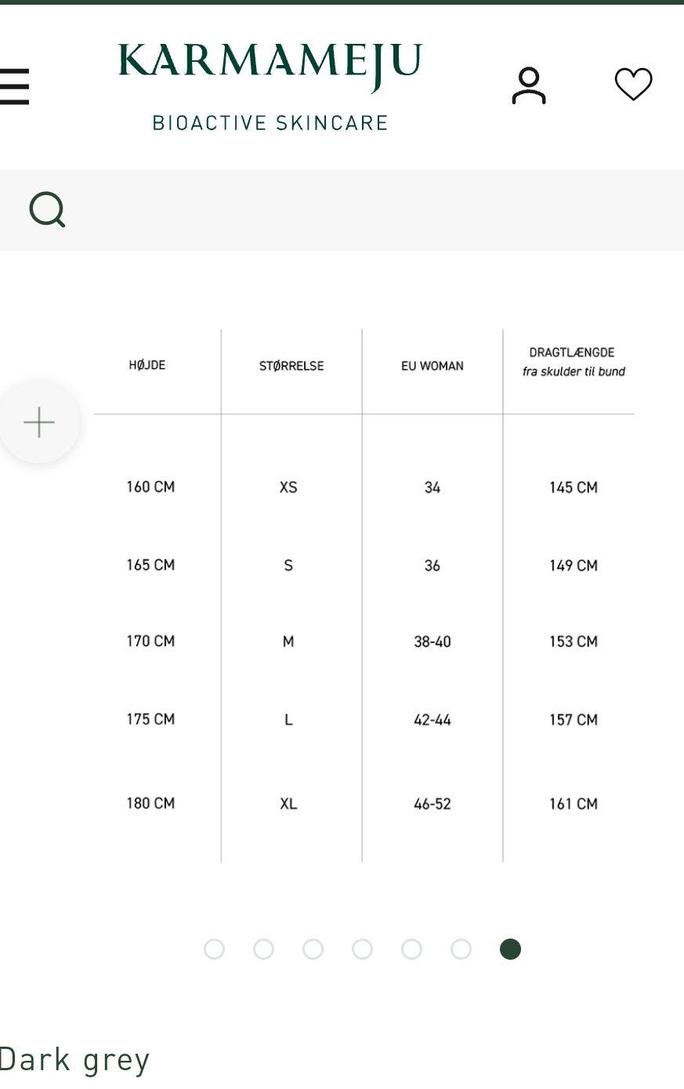684x1089 pixels.
Task: Select the second carousel dot
Action: [263, 950]
